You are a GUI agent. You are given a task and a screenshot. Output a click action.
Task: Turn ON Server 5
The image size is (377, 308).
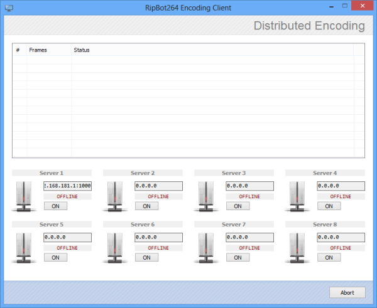(x=55, y=257)
